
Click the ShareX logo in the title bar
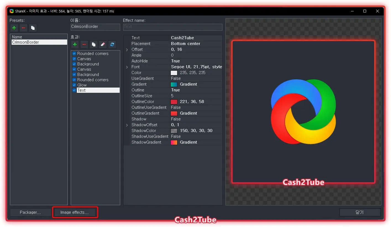pyautogui.click(x=12, y=11)
